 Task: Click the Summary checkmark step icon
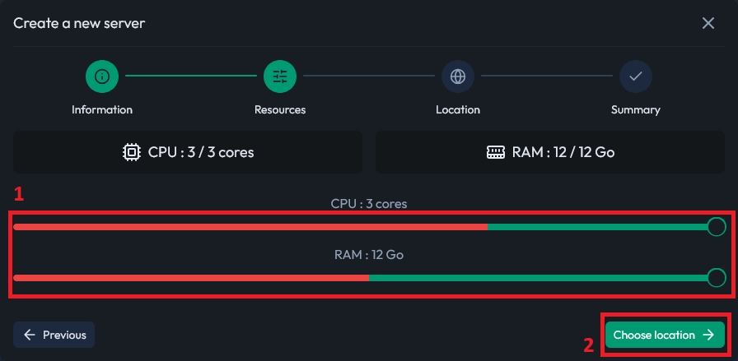636,76
